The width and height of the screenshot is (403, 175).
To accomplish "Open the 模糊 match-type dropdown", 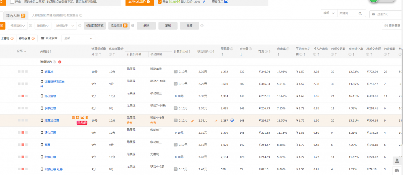I will 329,13.
